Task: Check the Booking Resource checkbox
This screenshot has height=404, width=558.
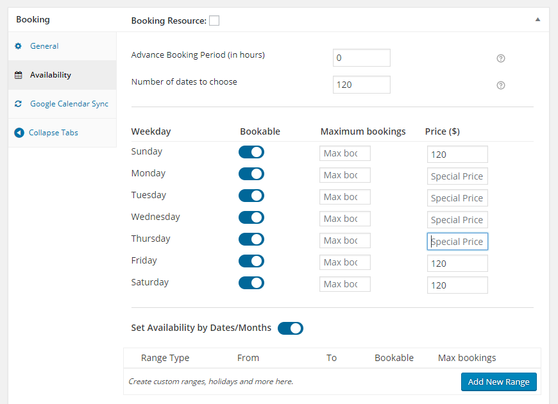Action: pyautogui.click(x=214, y=21)
